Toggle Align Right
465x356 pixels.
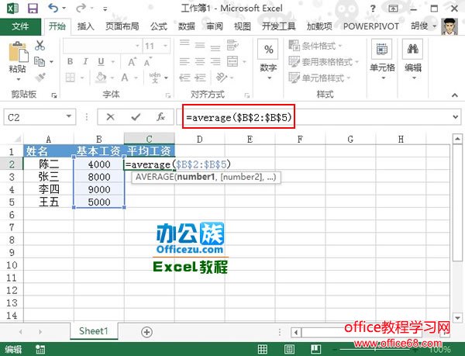point(215,61)
